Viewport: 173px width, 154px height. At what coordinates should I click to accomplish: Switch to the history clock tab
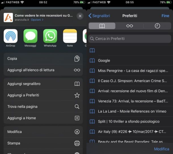[x=157, y=26]
